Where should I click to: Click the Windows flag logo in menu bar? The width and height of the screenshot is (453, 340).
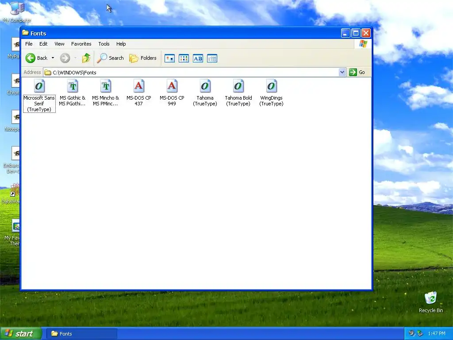coord(363,44)
